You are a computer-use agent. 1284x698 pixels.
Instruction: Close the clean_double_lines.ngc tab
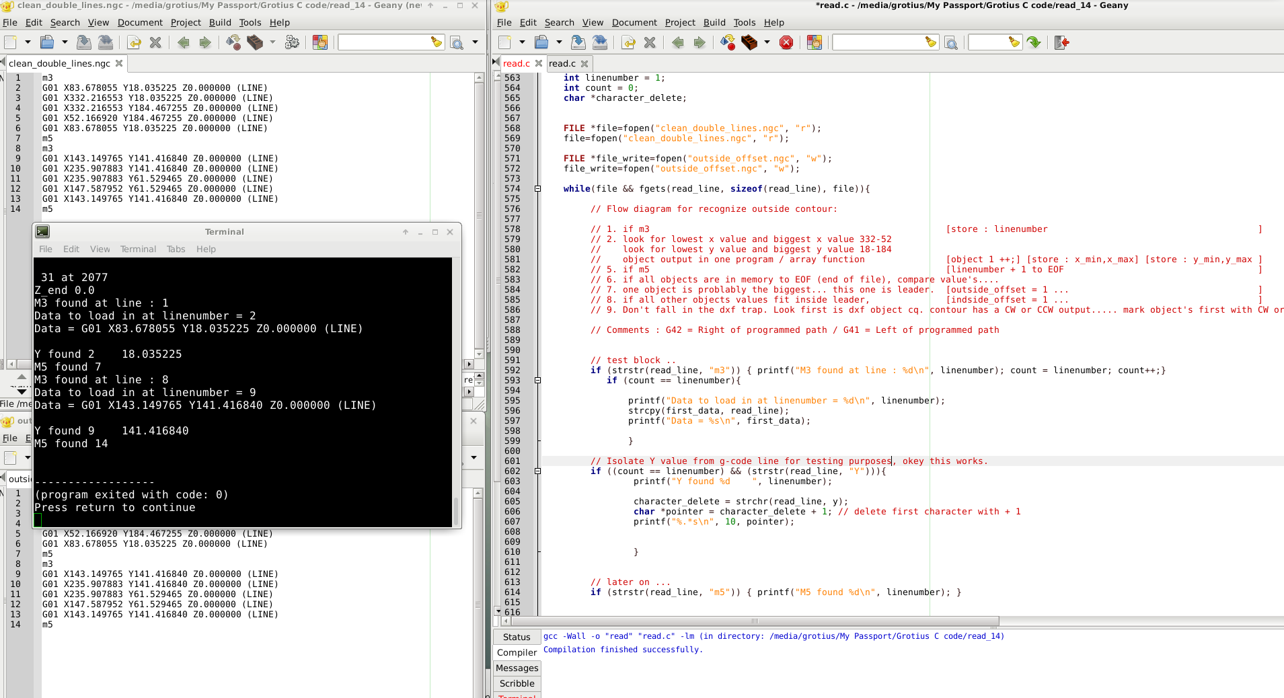(119, 63)
